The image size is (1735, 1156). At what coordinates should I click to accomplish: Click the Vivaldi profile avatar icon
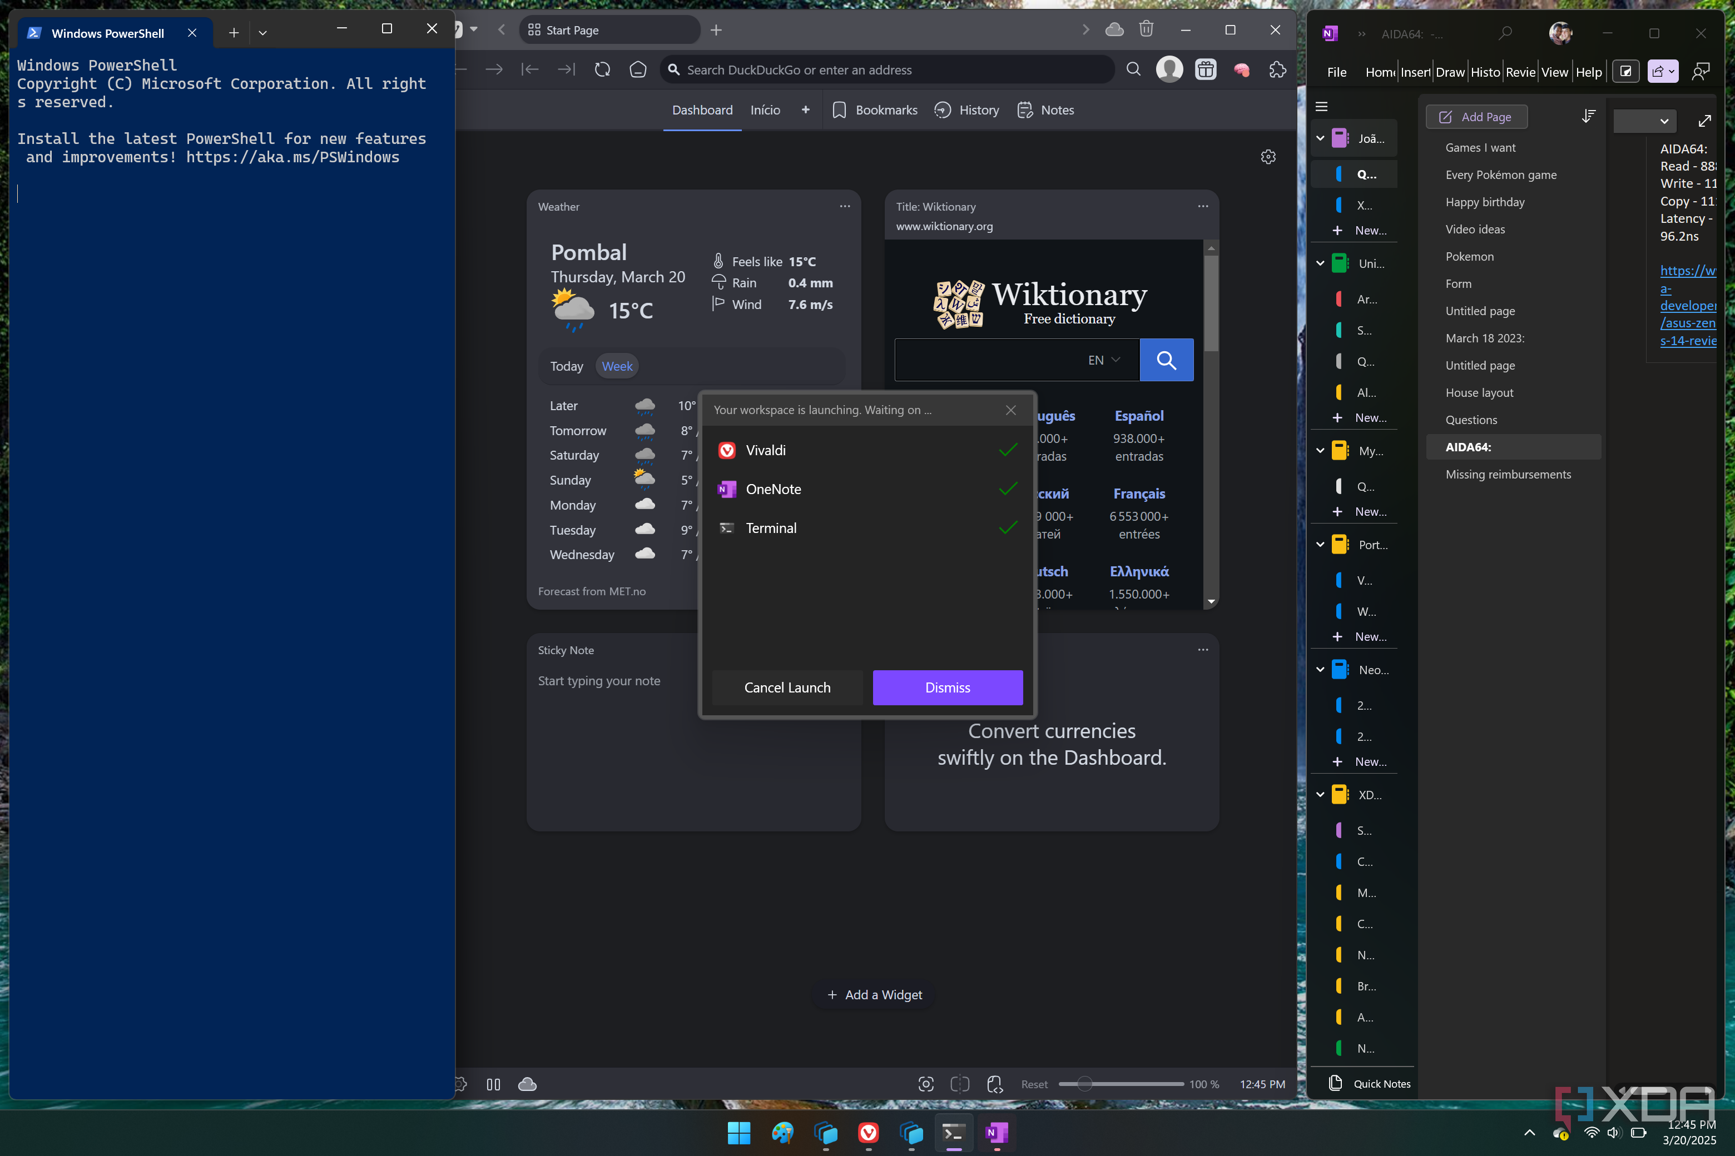(1169, 69)
